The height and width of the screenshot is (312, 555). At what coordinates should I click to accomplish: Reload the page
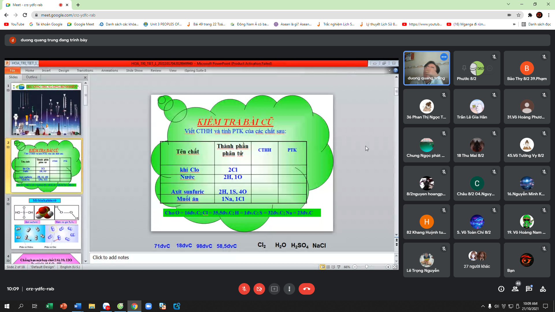25,15
